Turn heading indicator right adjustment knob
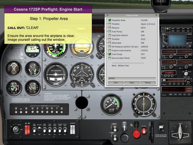The width and height of the screenshot is (193, 145). (x=92, y=85)
